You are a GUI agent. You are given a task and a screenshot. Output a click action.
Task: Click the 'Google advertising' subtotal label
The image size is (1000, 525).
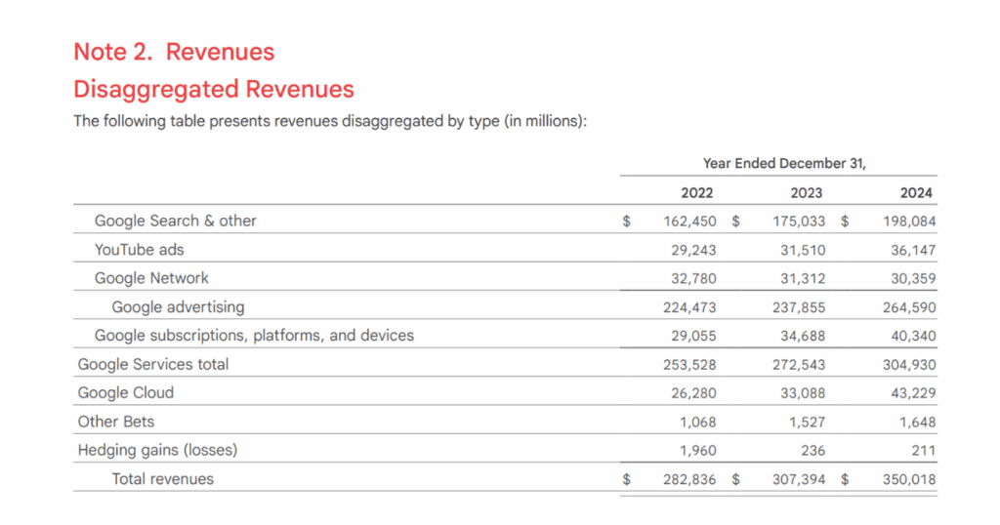pyautogui.click(x=178, y=306)
